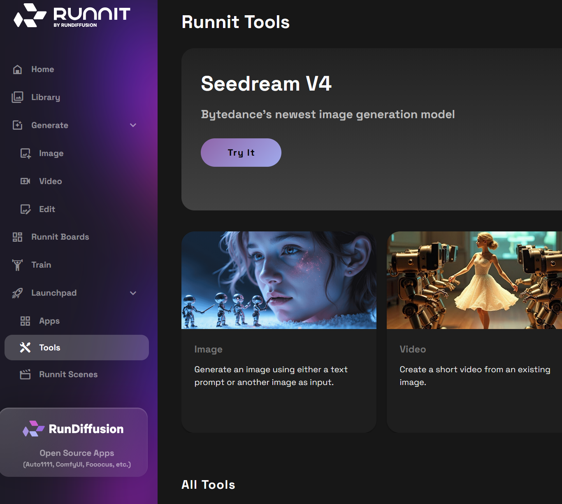
Task: Open the Image tool thumbnail
Action: [279, 280]
